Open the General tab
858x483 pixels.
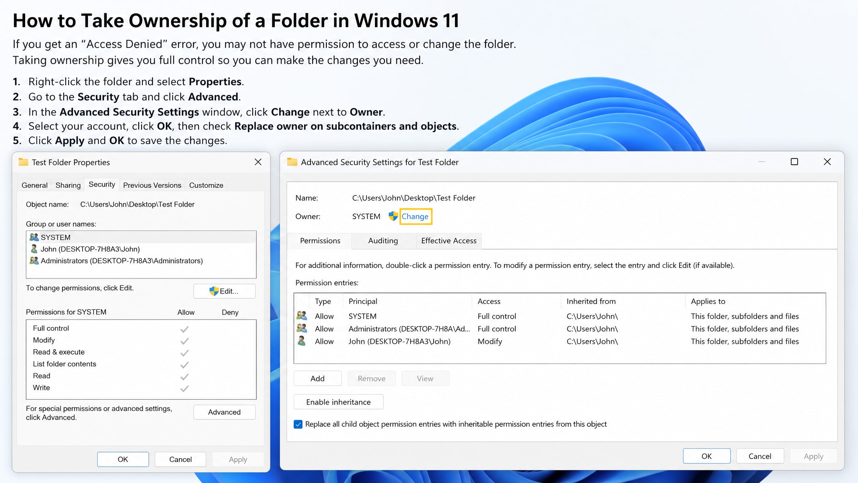[34, 185]
